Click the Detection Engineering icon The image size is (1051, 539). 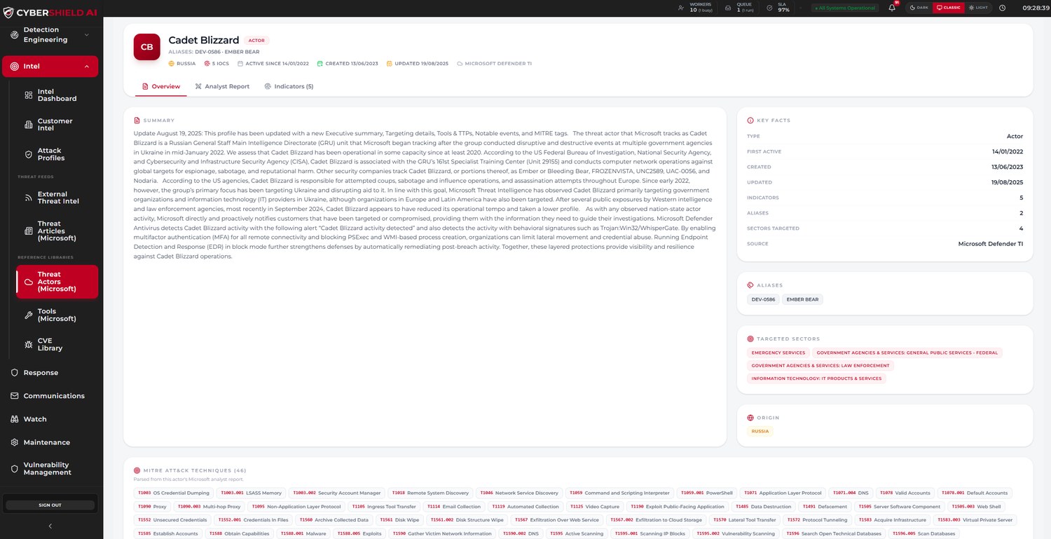(x=15, y=34)
